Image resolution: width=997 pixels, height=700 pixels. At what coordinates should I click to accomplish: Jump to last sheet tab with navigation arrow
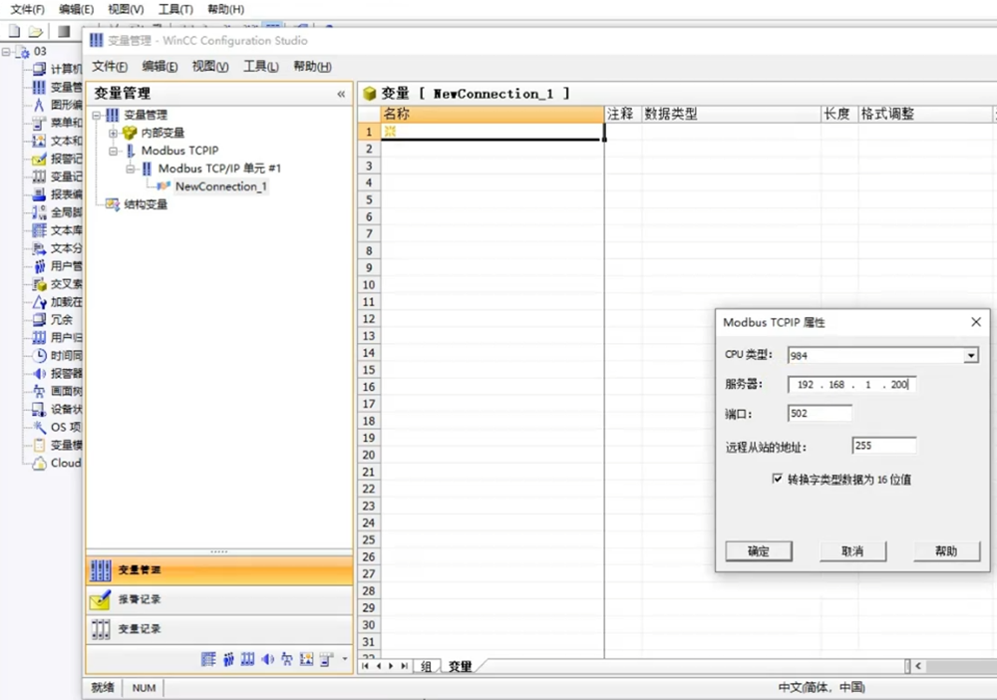(404, 666)
